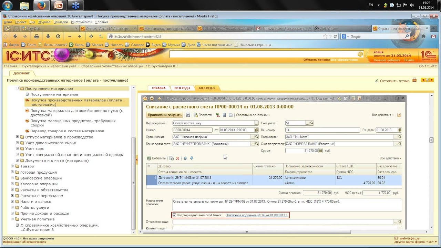This screenshot has width=441, height=248.
Task: Open the downloads arrow icon in Firefox
Action: coord(48,36)
